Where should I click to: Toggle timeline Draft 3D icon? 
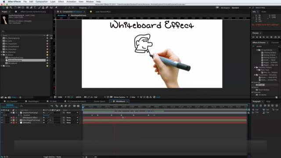[57, 106]
